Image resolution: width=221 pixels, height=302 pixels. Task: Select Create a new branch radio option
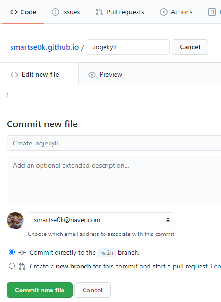pyautogui.click(x=12, y=266)
